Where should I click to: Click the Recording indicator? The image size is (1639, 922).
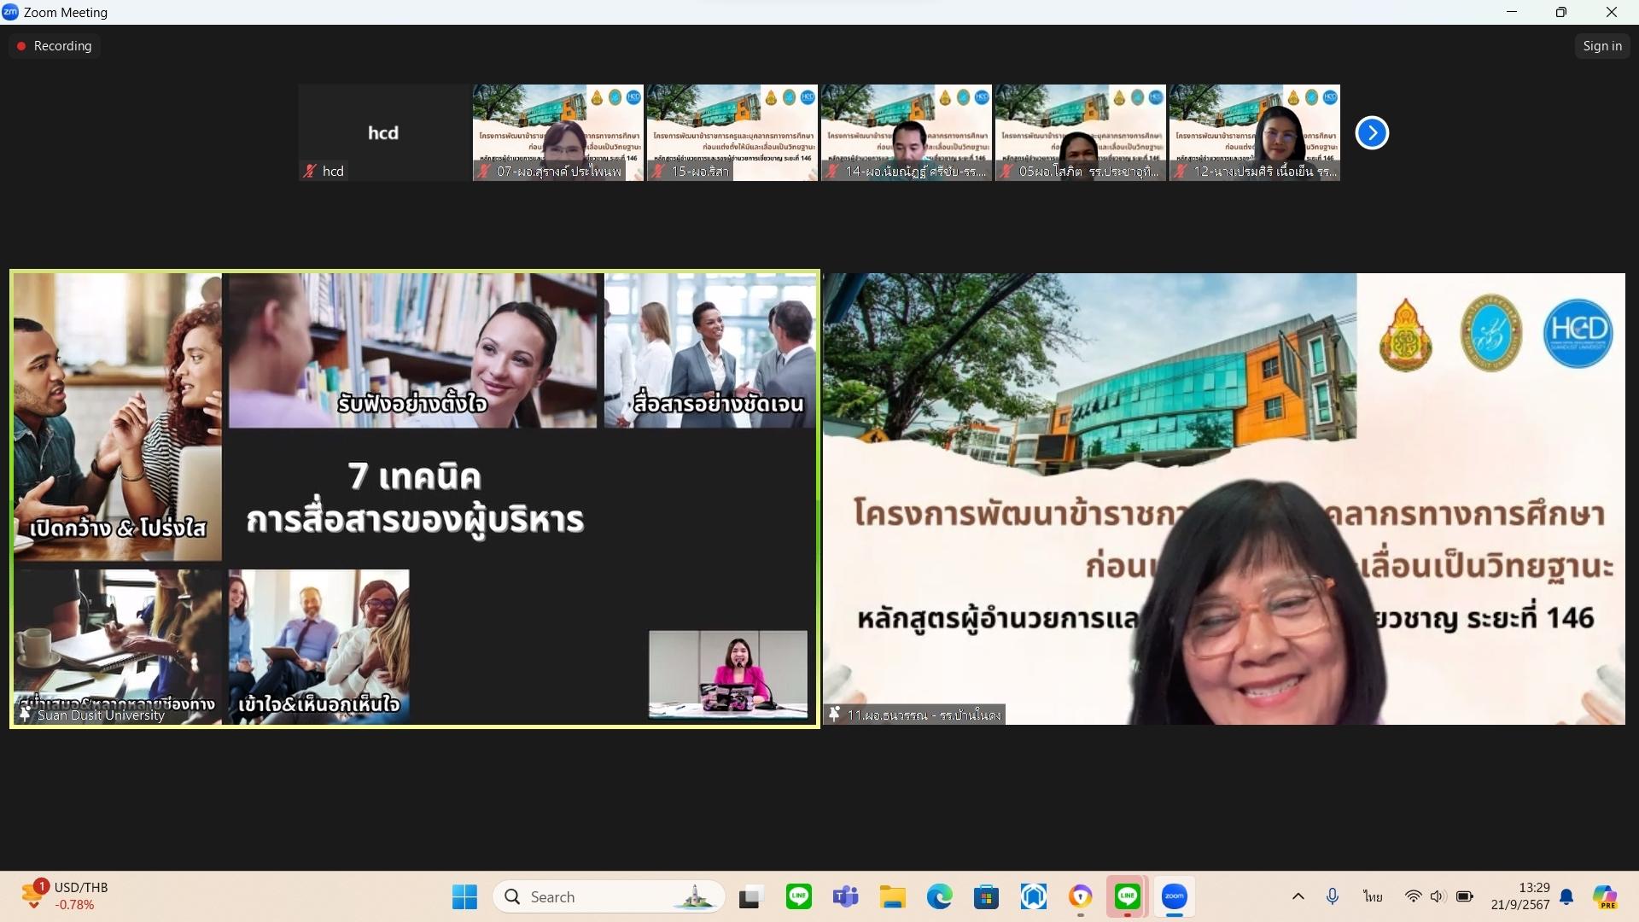[x=55, y=46]
